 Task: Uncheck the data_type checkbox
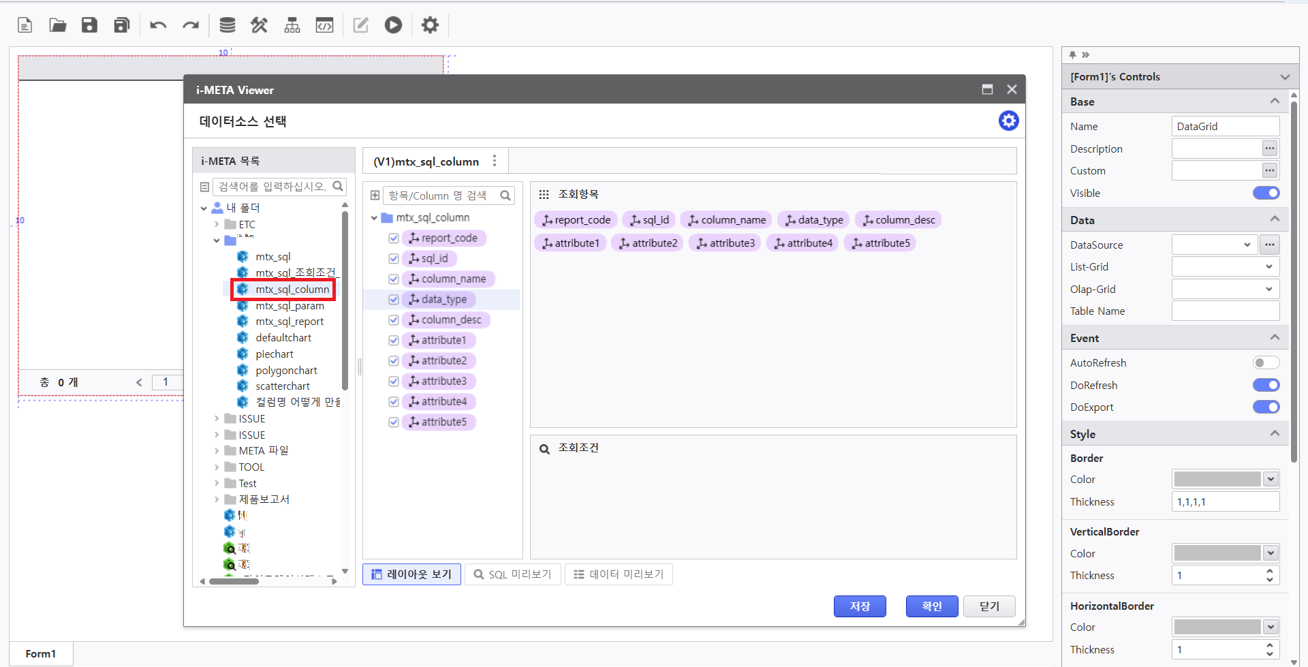pyautogui.click(x=394, y=299)
